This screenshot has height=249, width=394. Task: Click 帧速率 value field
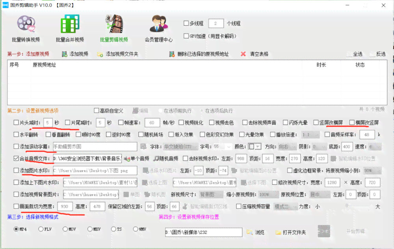point(152,123)
